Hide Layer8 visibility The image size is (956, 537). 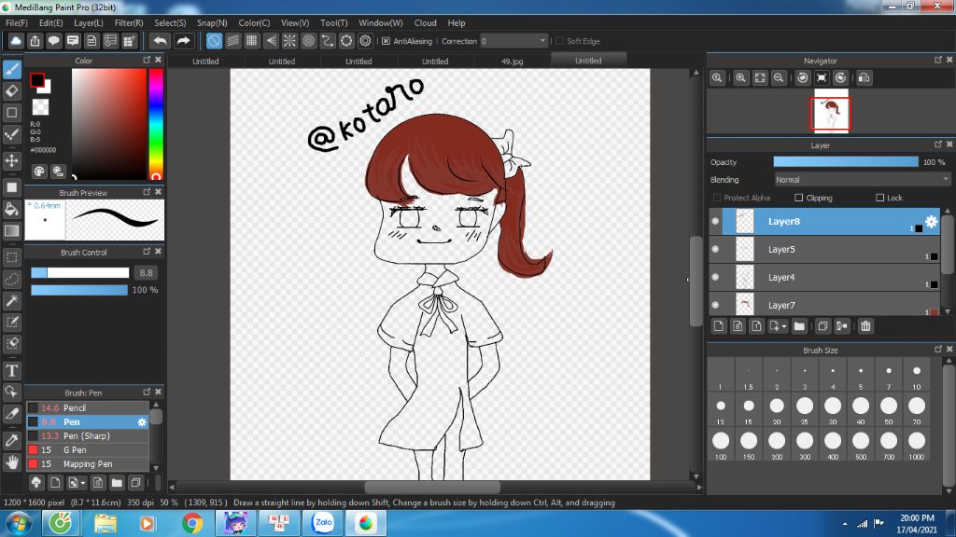point(715,222)
